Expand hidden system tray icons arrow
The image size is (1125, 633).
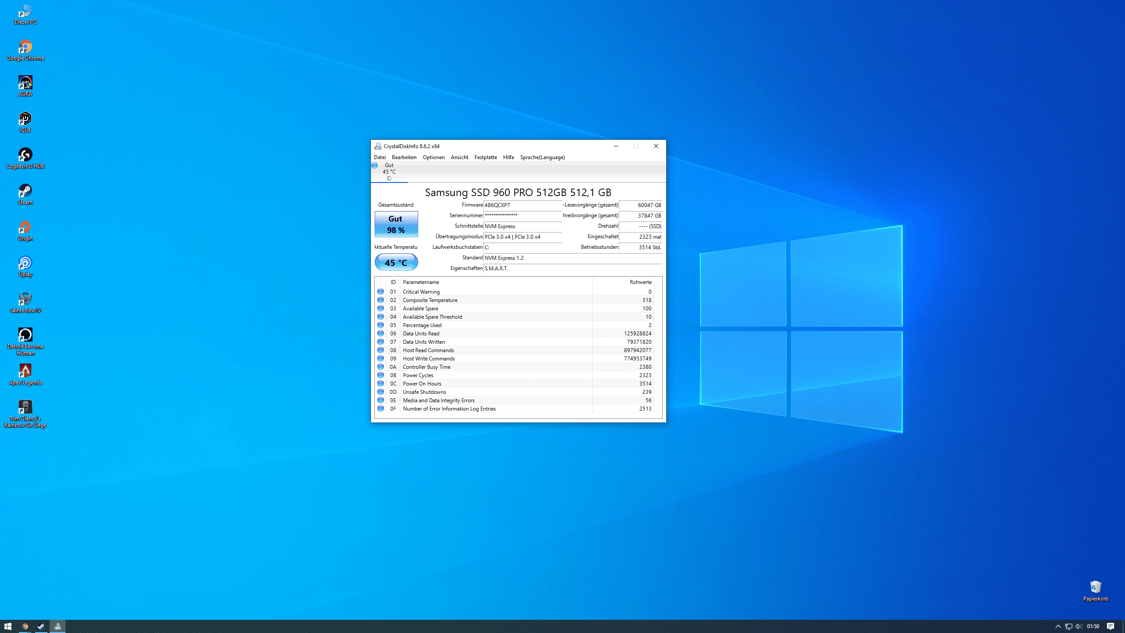1058,626
